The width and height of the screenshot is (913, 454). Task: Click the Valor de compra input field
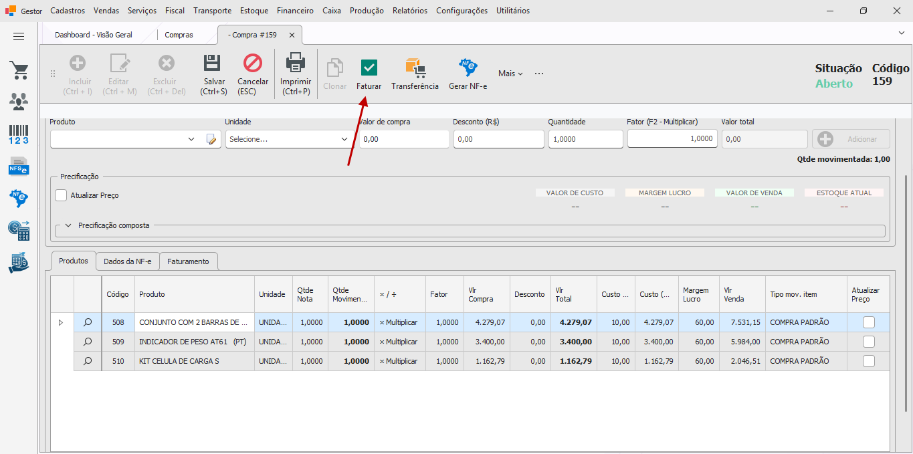(x=404, y=139)
